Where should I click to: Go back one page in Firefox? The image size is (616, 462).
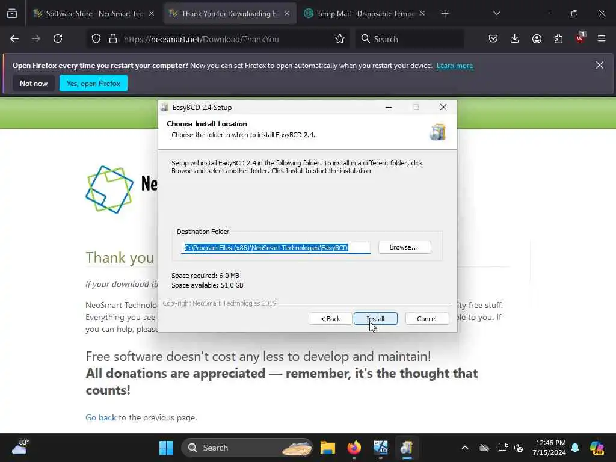click(14, 39)
